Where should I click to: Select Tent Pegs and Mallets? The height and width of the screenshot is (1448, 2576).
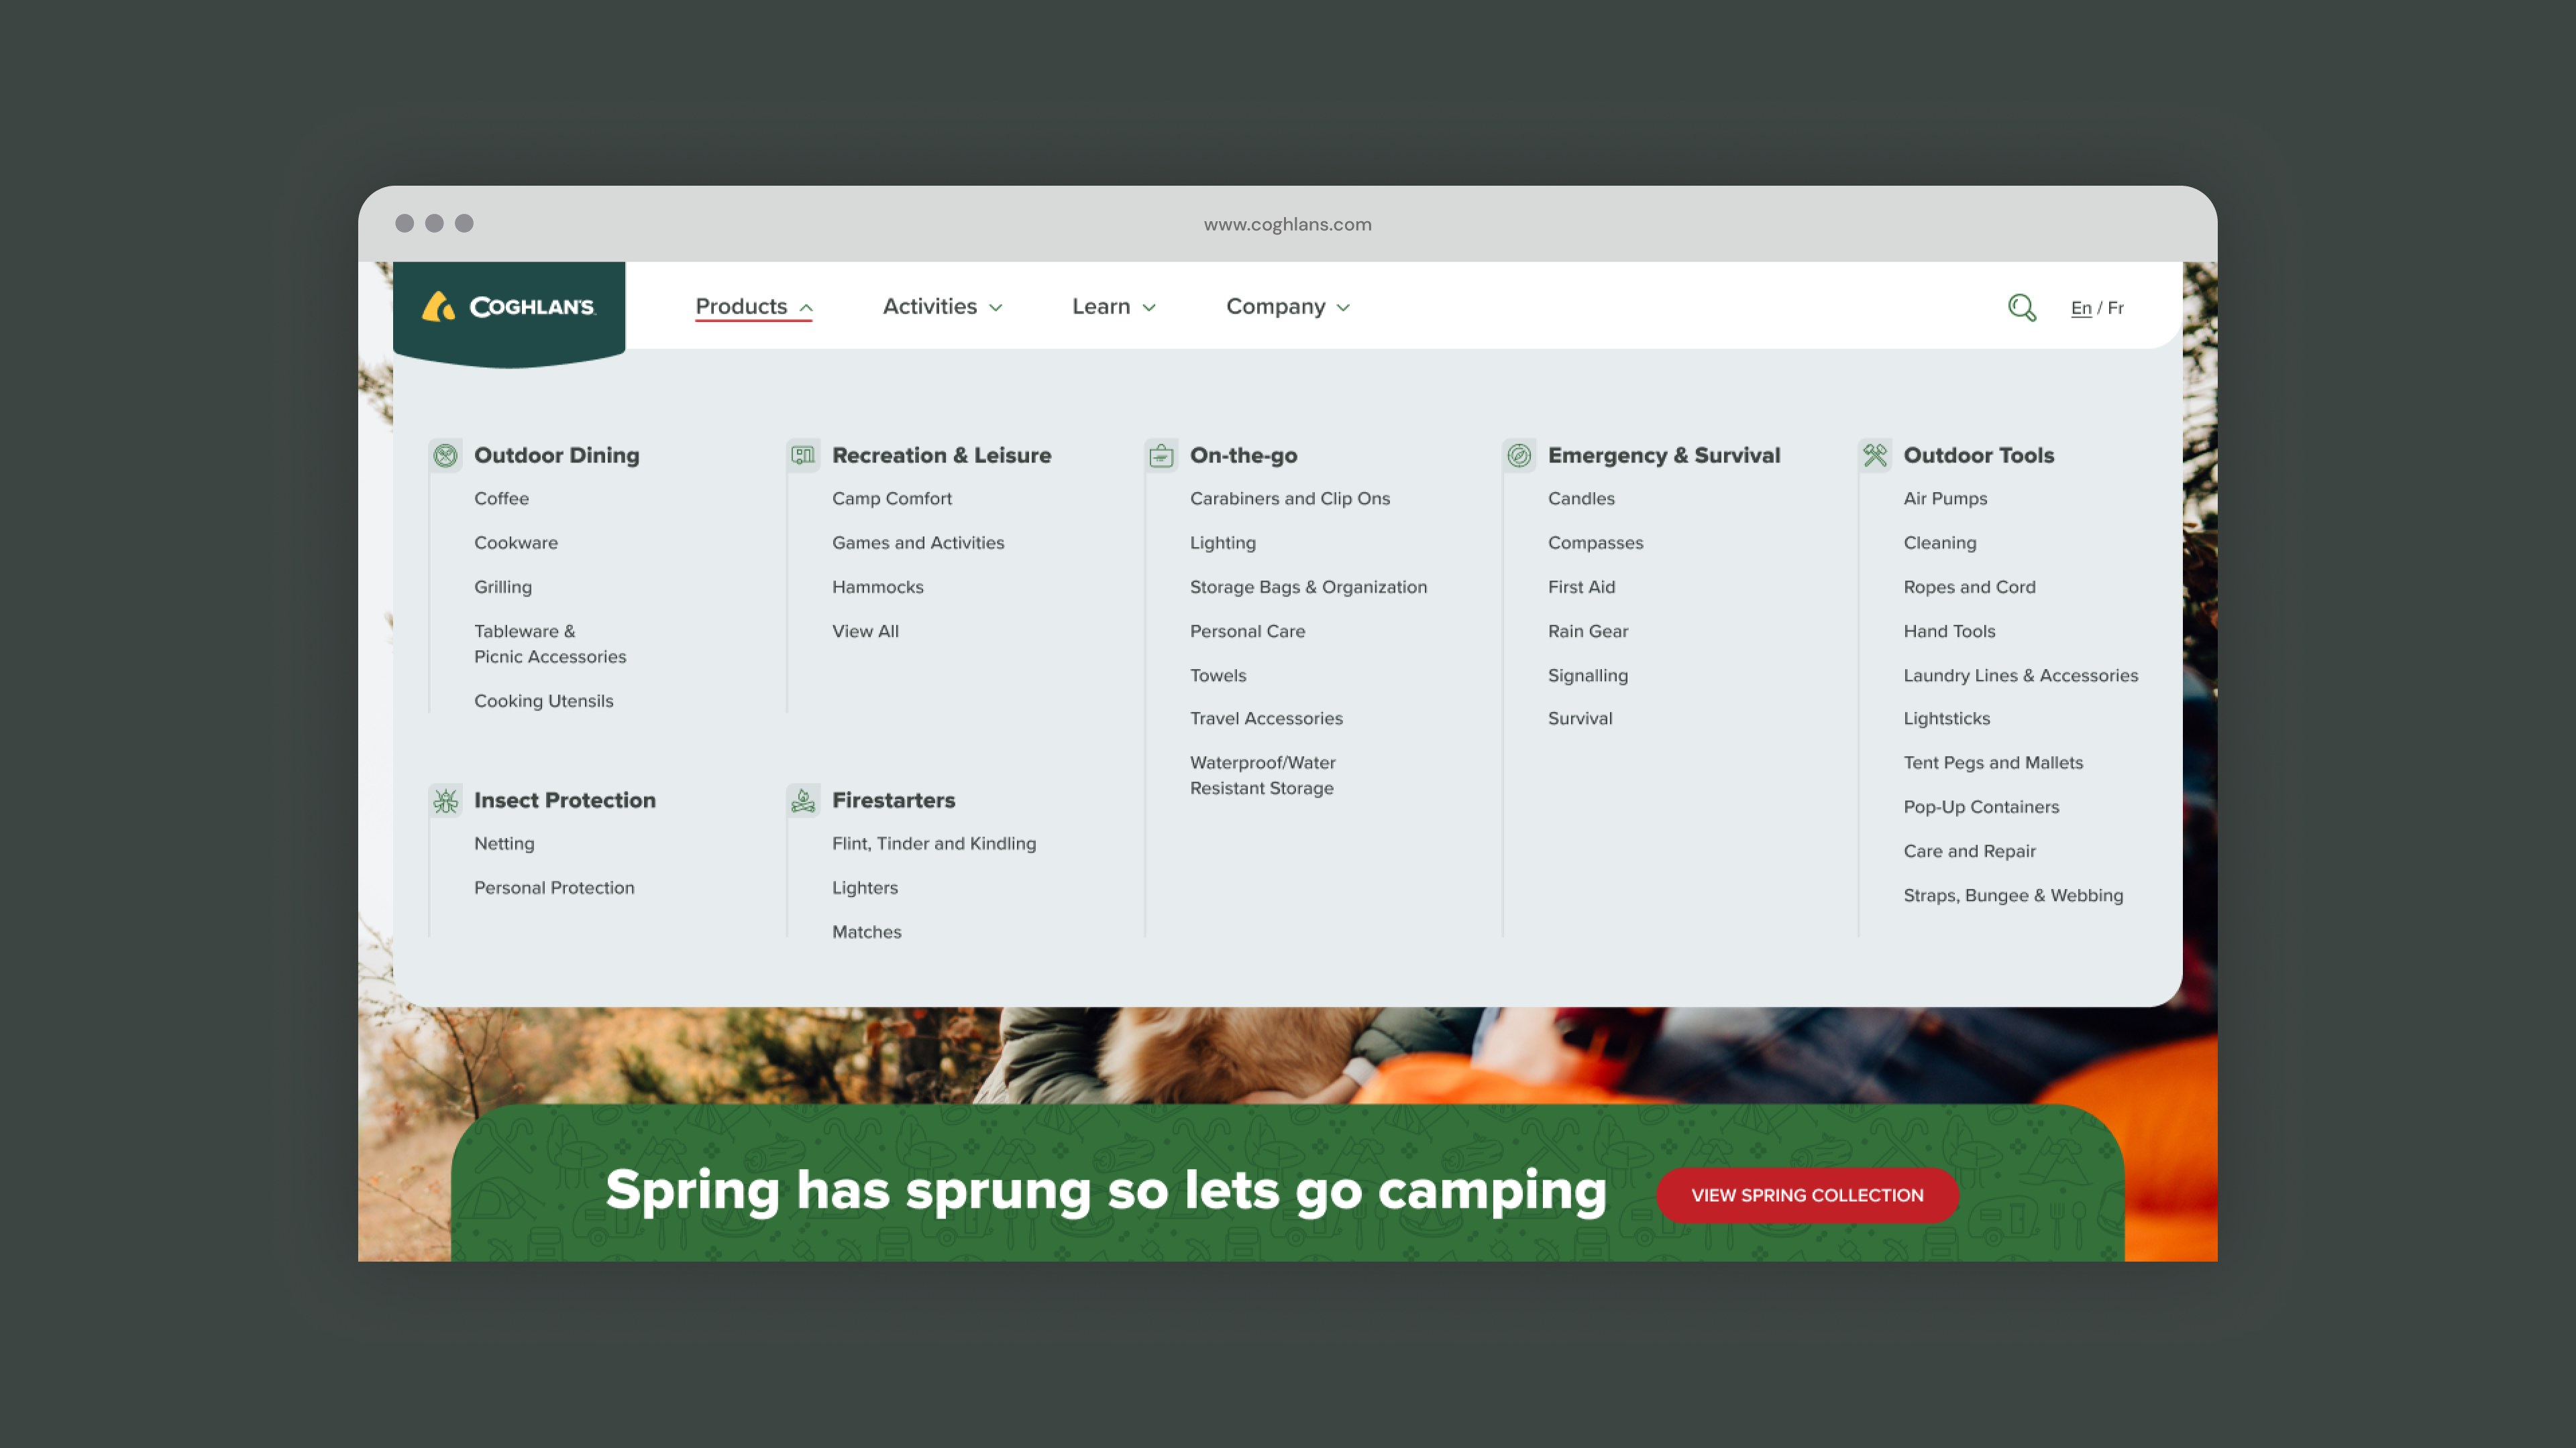1993,762
